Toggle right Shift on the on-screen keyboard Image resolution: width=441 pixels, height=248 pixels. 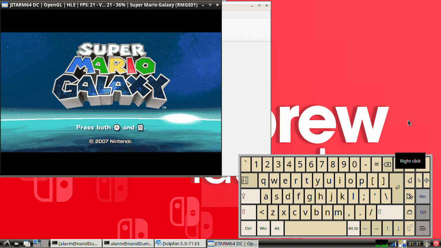pos(390,212)
